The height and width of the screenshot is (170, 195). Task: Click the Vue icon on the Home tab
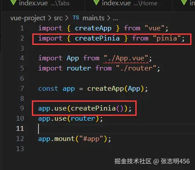click(x=96, y=2)
